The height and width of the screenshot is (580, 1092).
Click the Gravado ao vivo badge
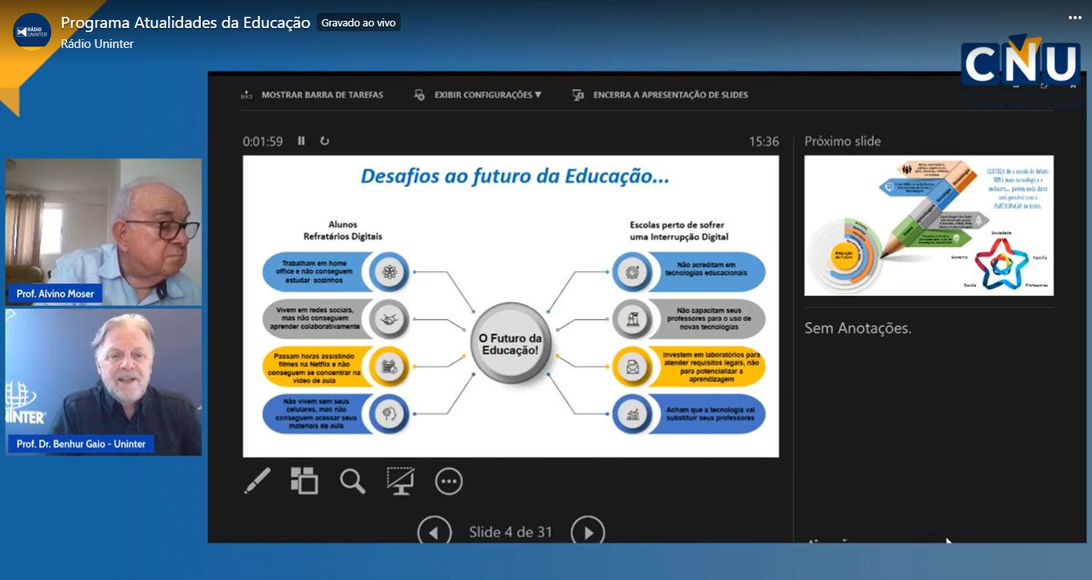[358, 22]
